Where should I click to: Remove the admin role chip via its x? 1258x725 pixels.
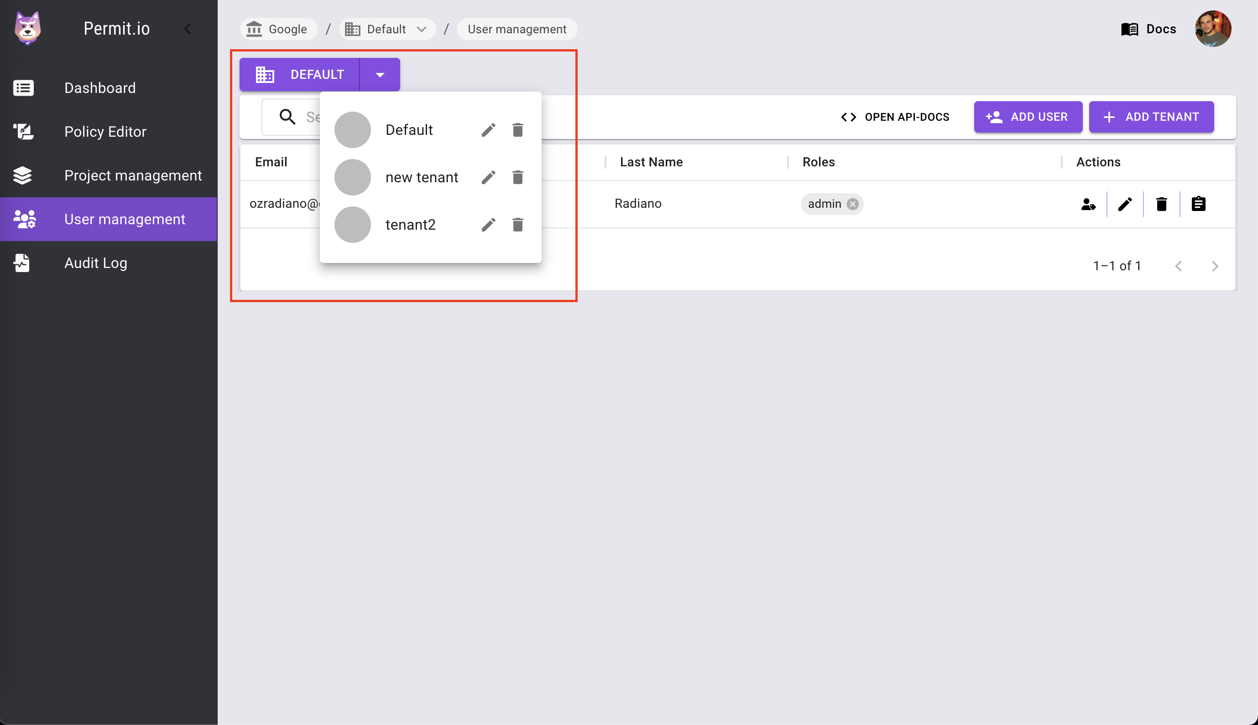click(x=853, y=204)
